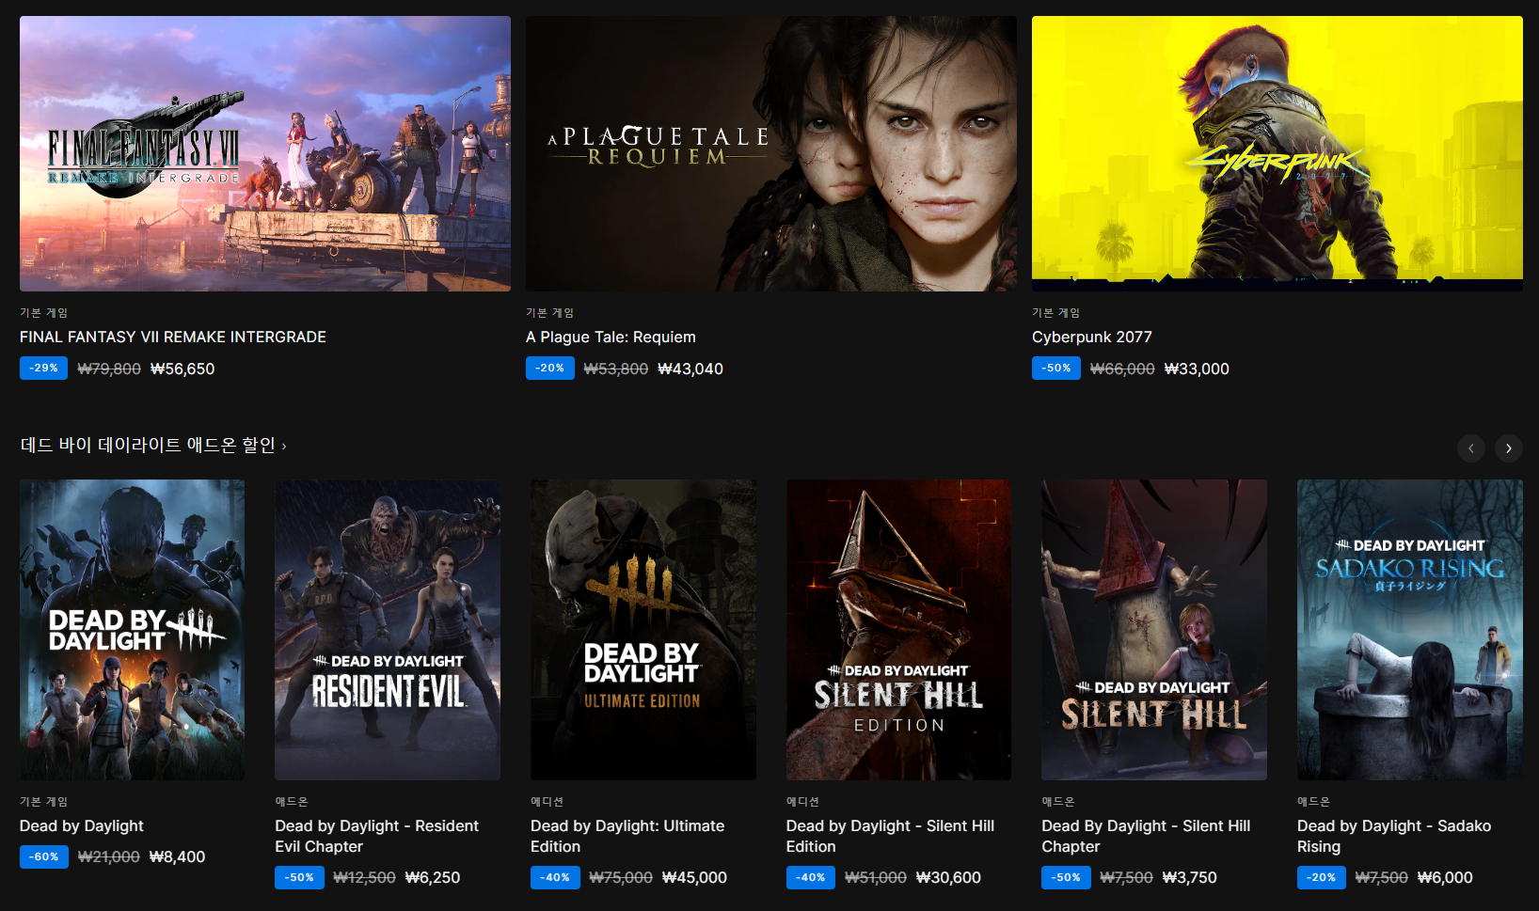Click the ₩8,400 sale price
Image resolution: width=1539 pixels, height=911 pixels.
[x=178, y=856]
